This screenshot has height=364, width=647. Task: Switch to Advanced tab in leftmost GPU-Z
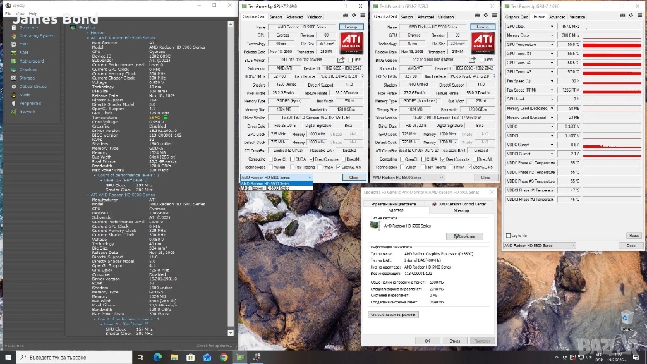pyautogui.click(x=294, y=17)
